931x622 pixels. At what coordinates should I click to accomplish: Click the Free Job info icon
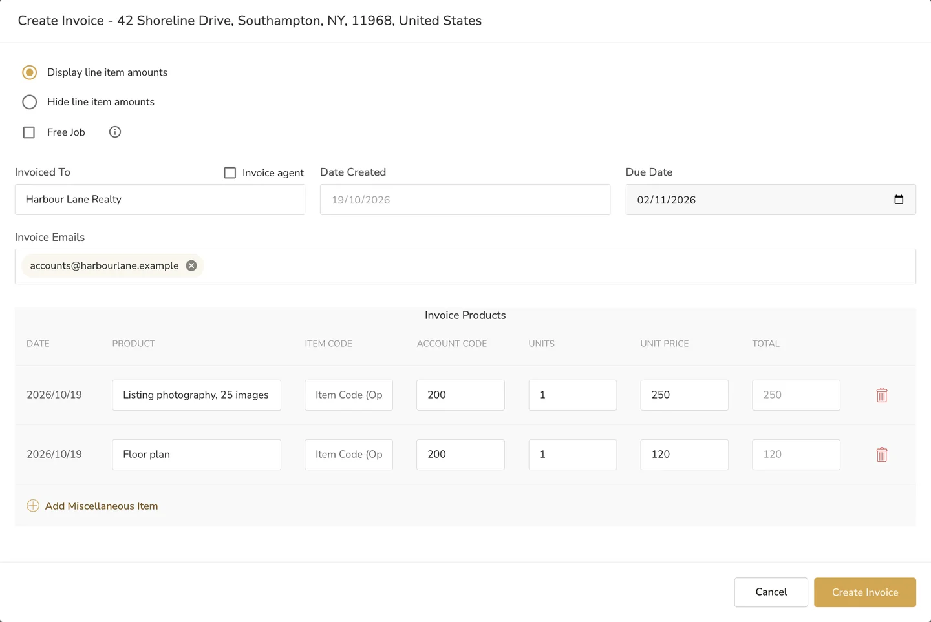115,132
